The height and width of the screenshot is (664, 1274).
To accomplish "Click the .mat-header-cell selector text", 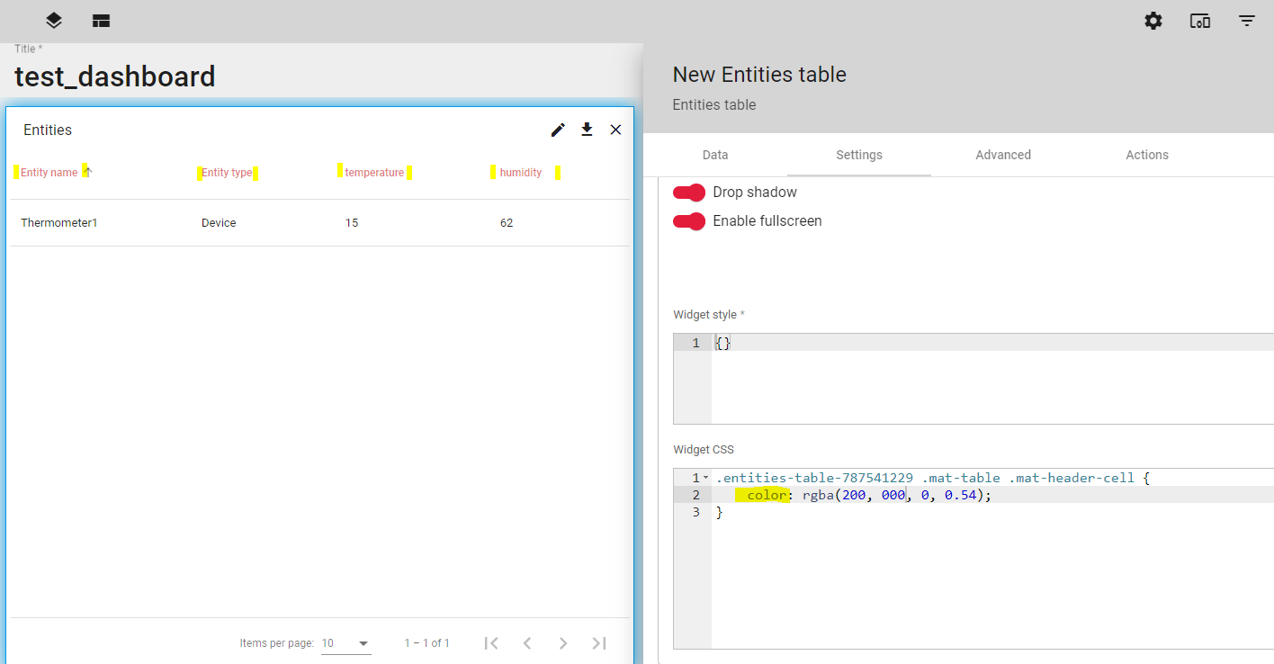I will pyautogui.click(x=1072, y=478).
